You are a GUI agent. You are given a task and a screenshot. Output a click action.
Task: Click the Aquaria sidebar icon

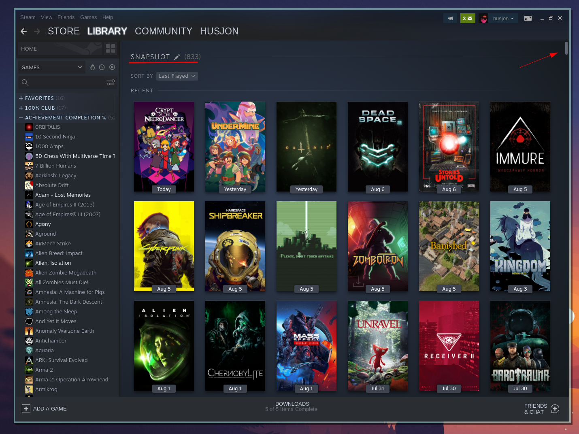29,351
